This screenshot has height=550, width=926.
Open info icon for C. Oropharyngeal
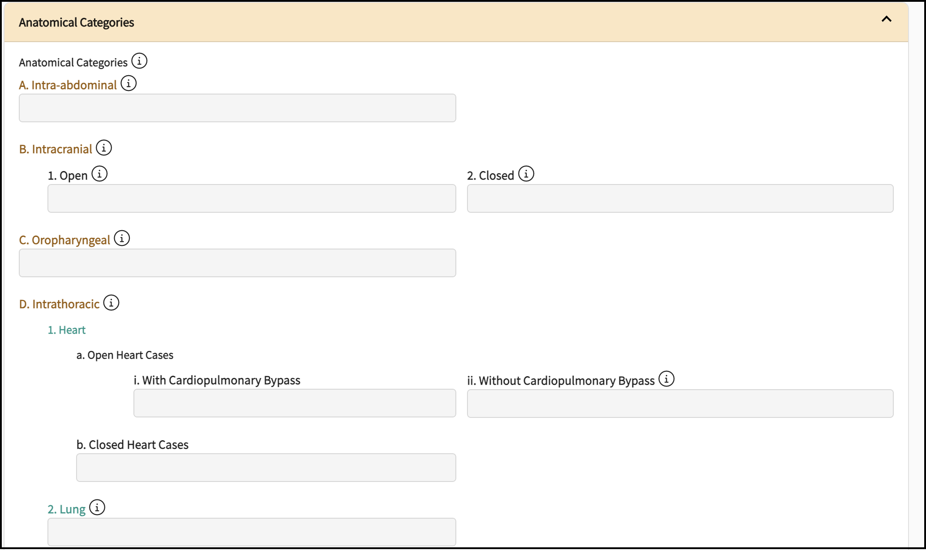pyautogui.click(x=122, y=238)
